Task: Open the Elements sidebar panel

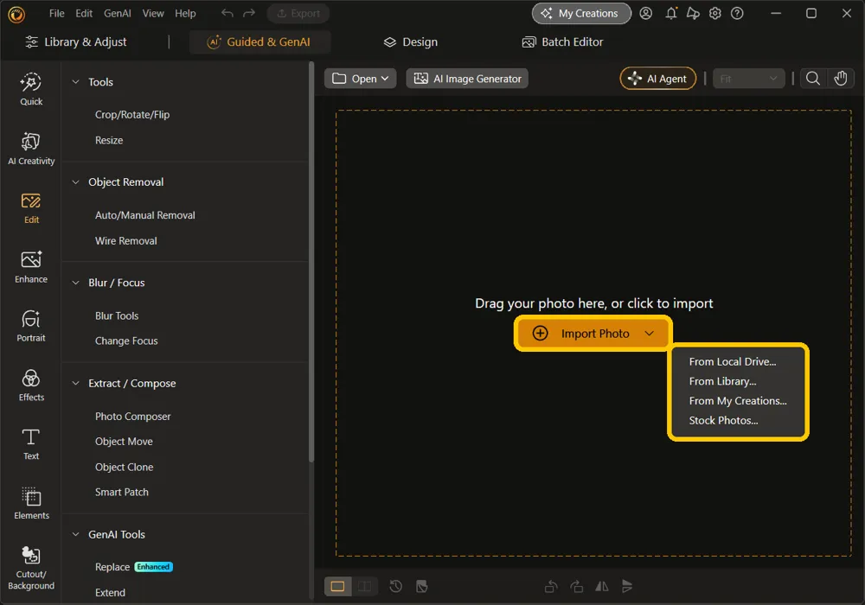Action: (31, 503)
